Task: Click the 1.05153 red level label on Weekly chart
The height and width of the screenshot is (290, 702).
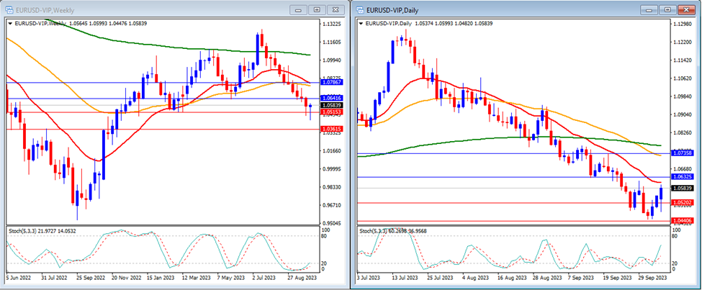Action: coord(331,112)
